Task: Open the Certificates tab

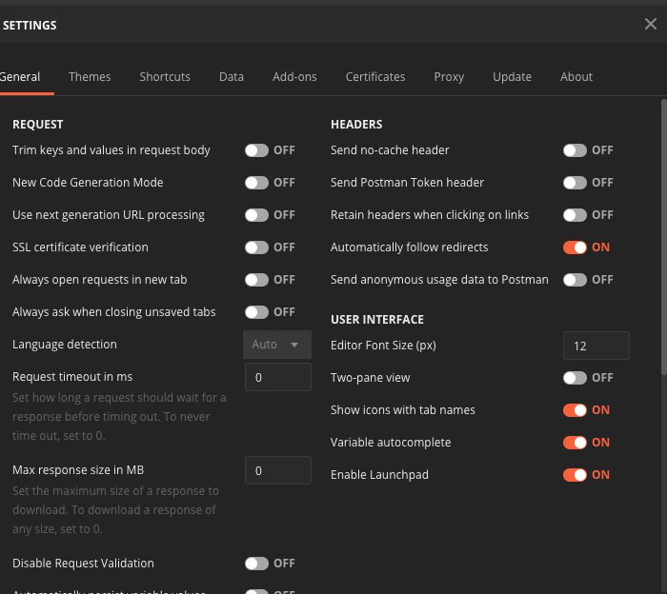Action: click(375, 77)
